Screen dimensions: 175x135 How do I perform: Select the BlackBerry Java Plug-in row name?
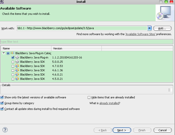point(34,57)
